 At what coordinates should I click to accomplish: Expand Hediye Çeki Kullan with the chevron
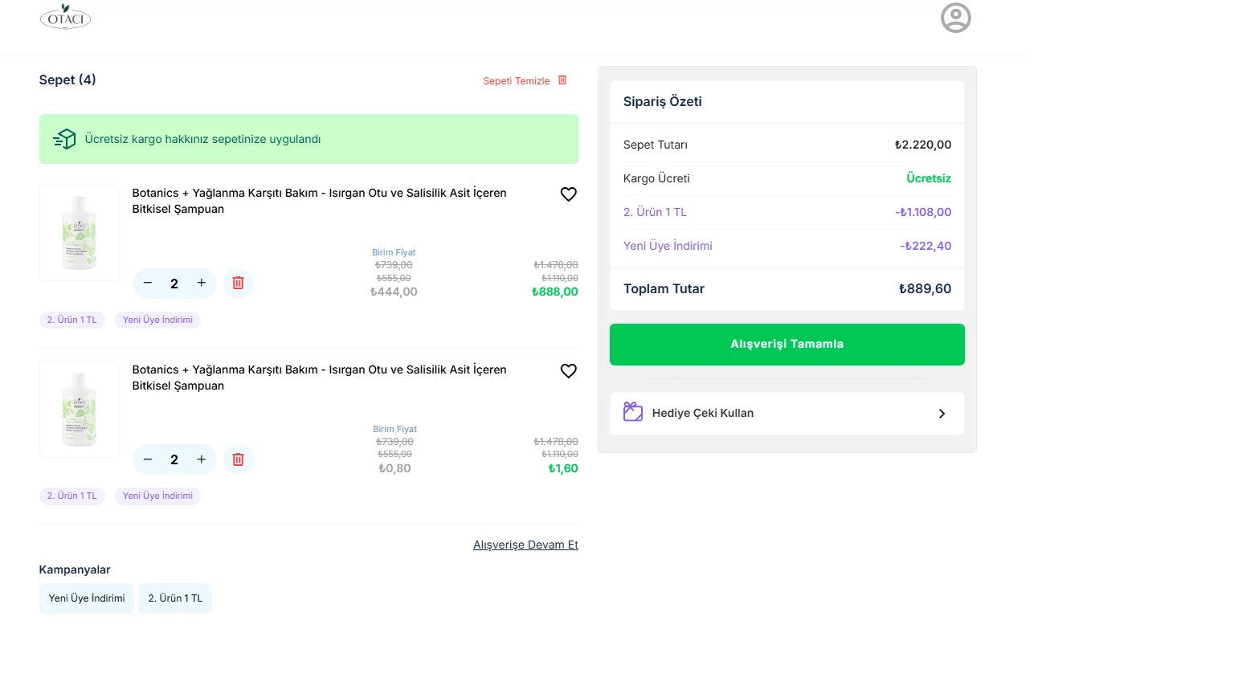(x=942, y=414)
